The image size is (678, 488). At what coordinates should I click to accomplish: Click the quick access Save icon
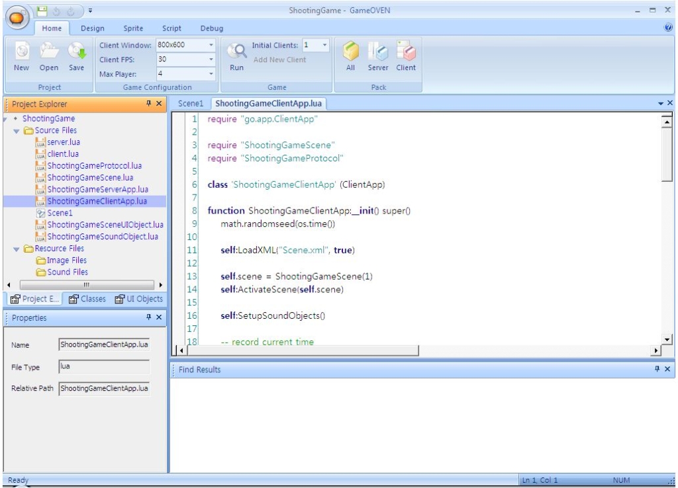[42, 11]
